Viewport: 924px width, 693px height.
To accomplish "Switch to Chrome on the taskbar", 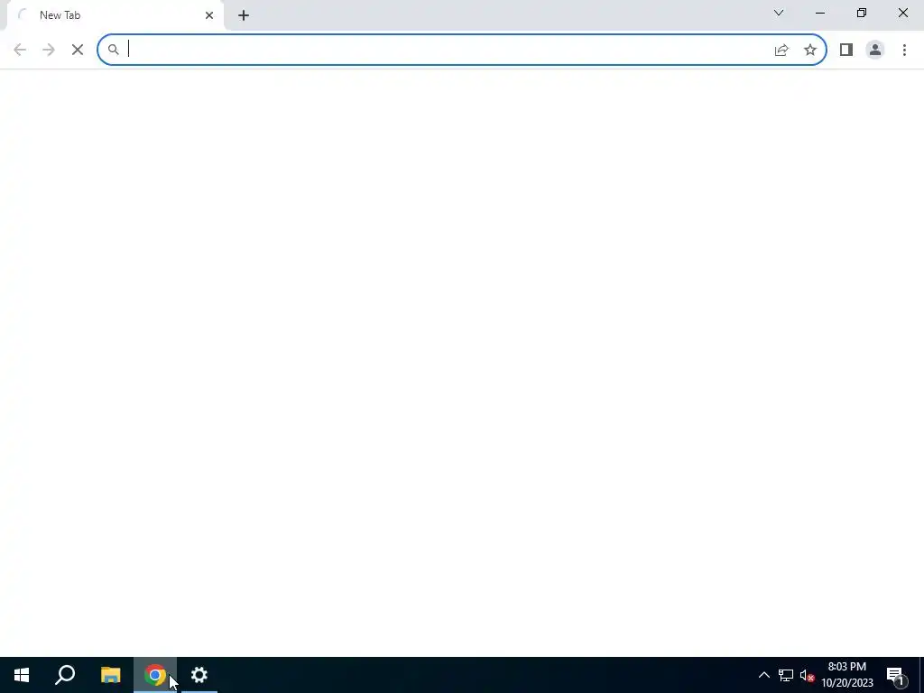I will [x=155, y=675].
